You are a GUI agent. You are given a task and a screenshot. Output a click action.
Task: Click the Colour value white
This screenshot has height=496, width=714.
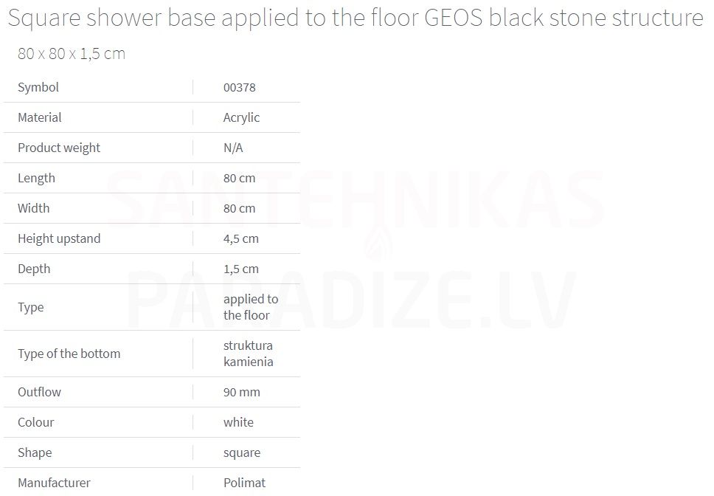click(x=238, y=422)
